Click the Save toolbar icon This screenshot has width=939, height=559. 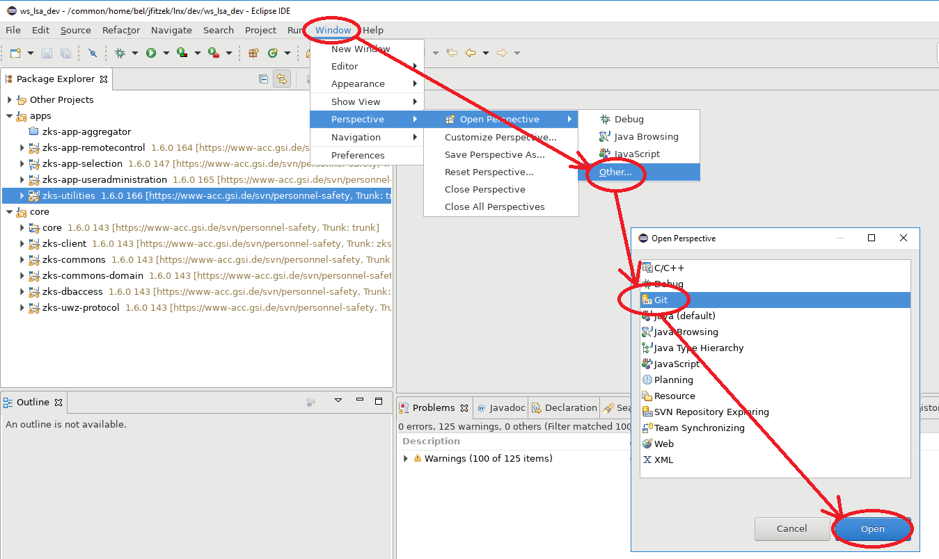tap(47, 53)
